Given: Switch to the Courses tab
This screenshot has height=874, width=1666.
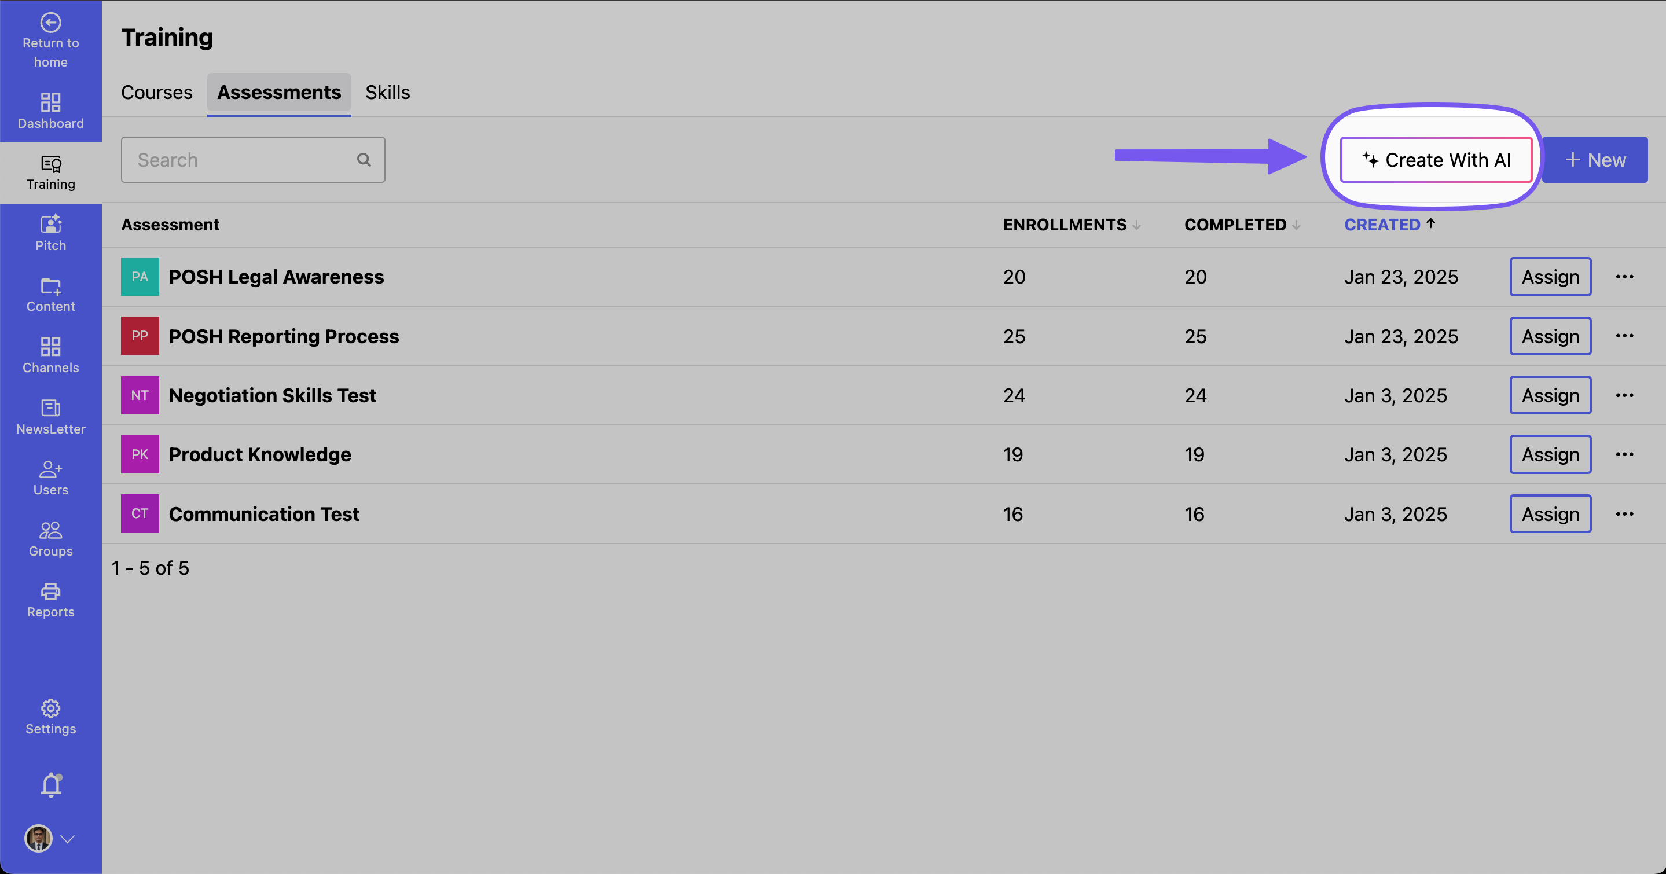Looking at the screenshot, I should (x=156, y=93).
